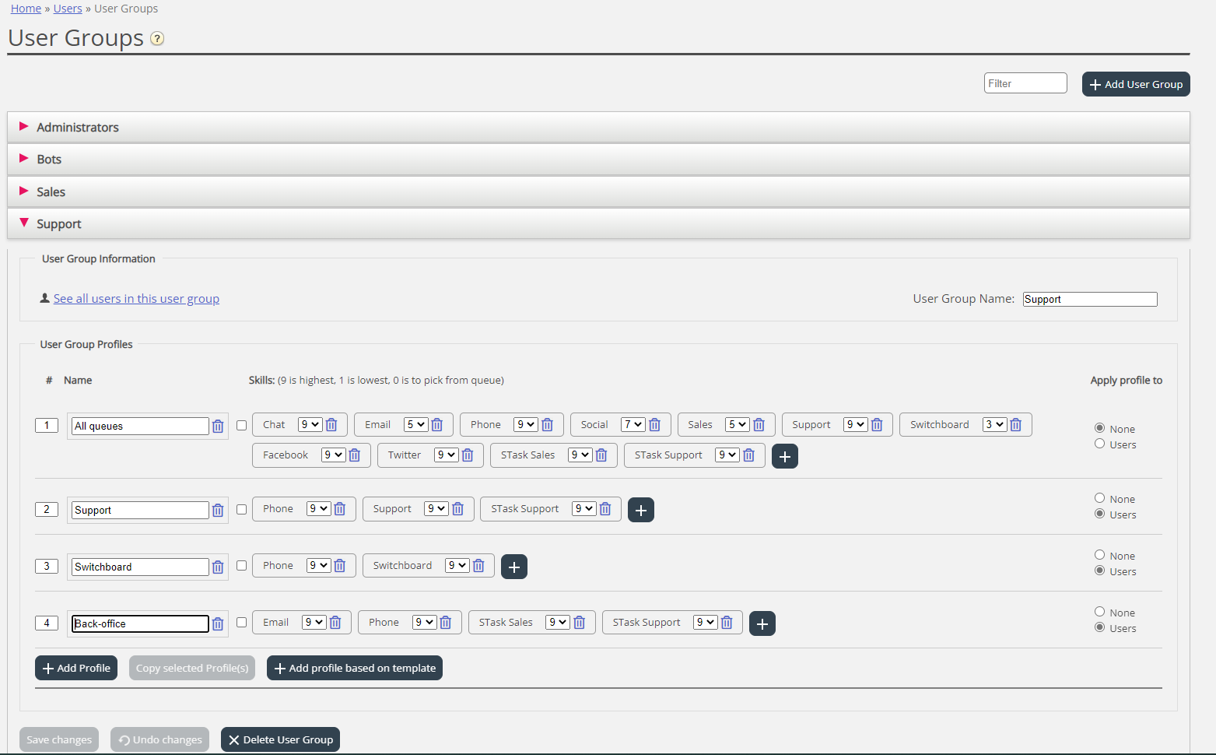This screenshot has width=1216, height=755.
Task: Remove Chat skill from All queues profile
Action: click(331, 425)
